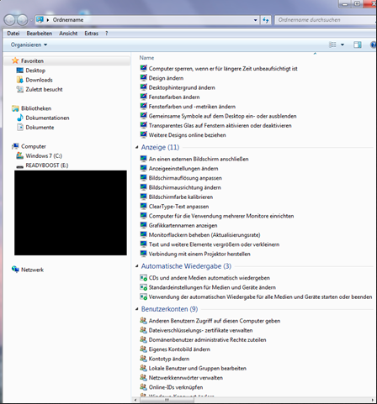Open the view options icon in the toolbar
Image resolution: width=377 pixels, height=404 pixels.
point(332,45)
